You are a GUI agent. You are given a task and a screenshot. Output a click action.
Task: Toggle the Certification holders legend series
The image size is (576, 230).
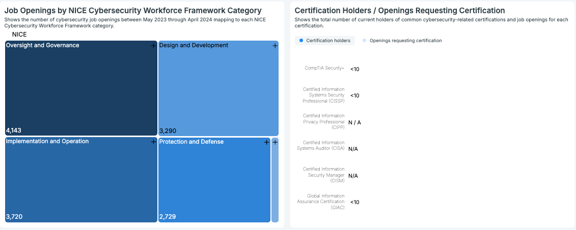pos(327,41)
